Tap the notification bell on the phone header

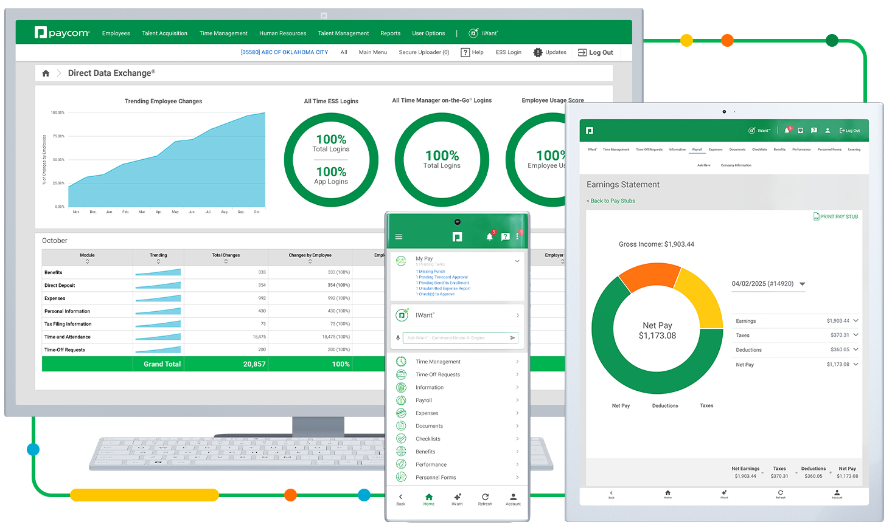click(x=489, y=237)
